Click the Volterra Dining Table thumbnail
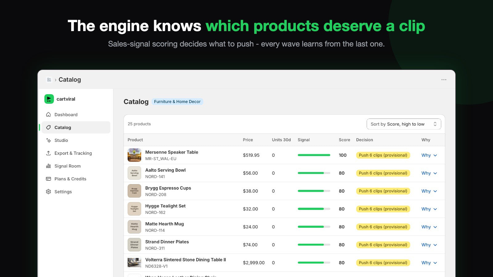This screenshot has width=493, height=277. pyautogui.click(x=134, y=263)
